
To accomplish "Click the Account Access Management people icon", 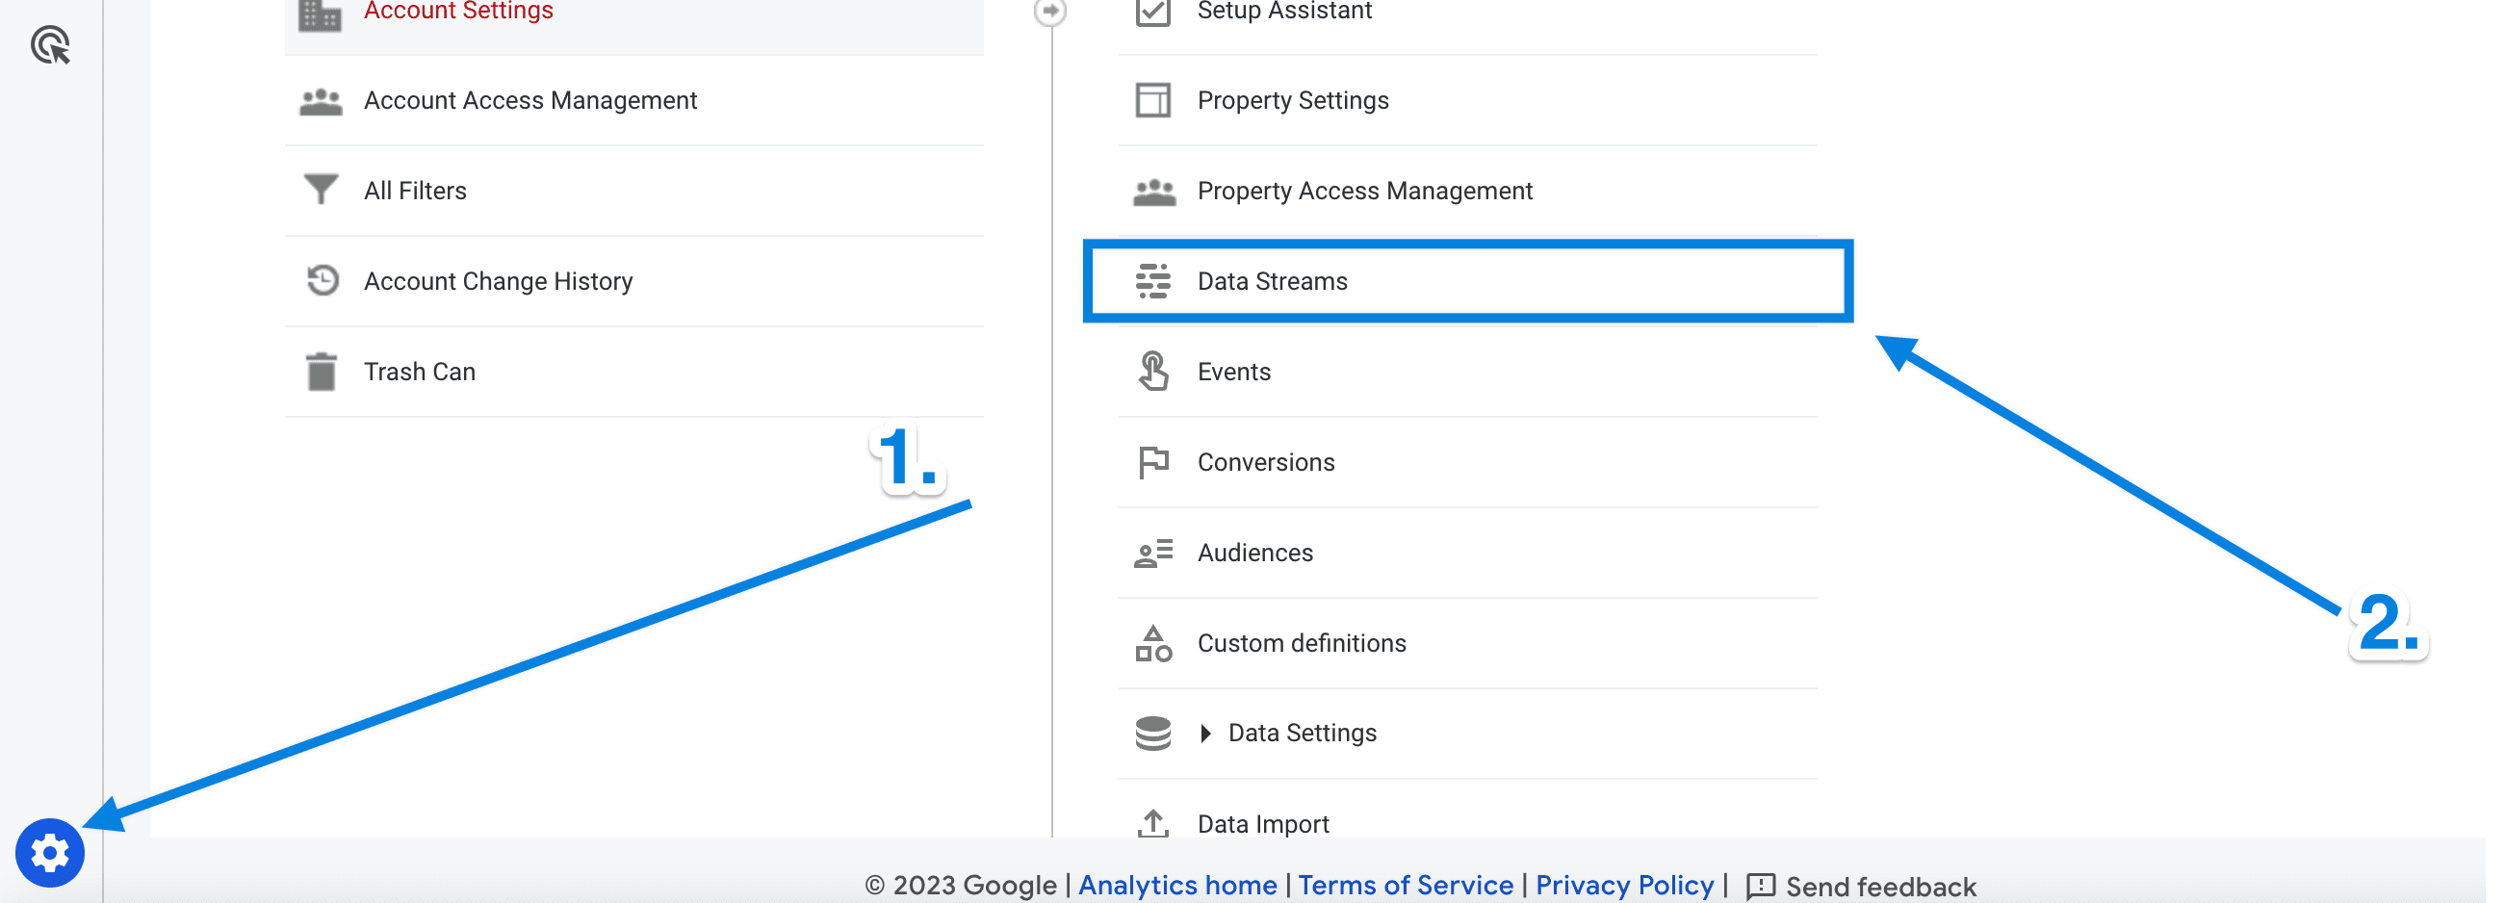I will (321, 101).
